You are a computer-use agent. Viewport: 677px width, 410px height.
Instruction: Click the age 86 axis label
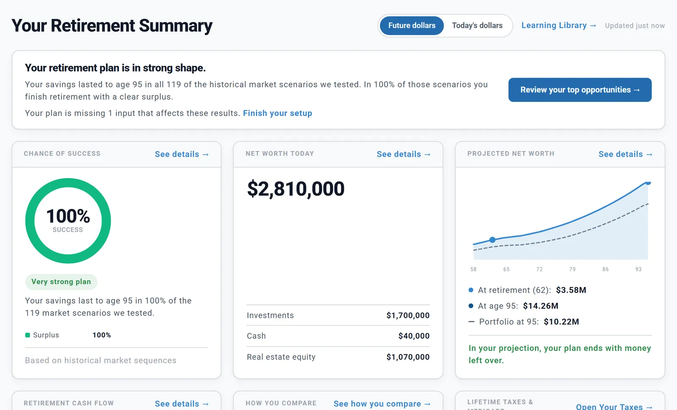[x=605, y=269]
